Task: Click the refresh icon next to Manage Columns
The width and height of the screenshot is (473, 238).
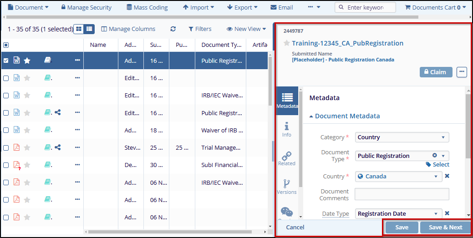Action: (x=173, y=29)
